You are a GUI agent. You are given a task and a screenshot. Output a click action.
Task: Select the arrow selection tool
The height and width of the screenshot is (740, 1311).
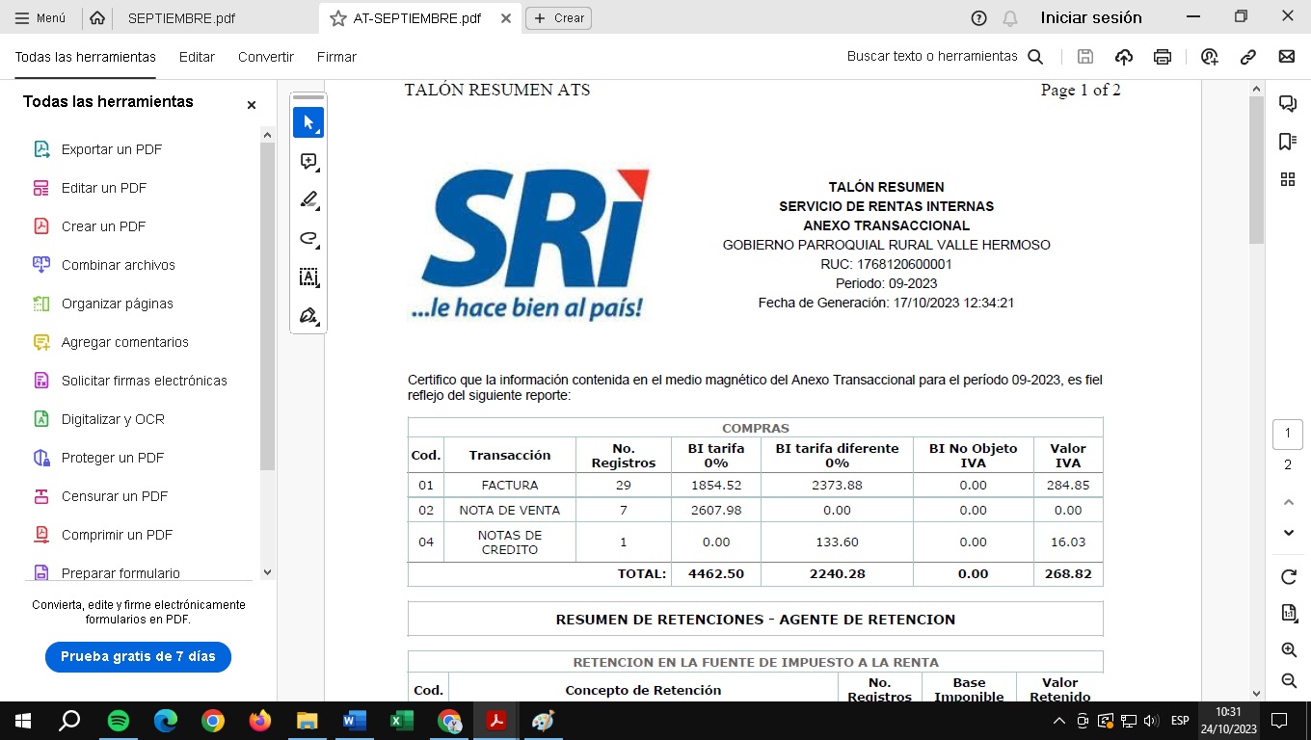coord(308,122)
